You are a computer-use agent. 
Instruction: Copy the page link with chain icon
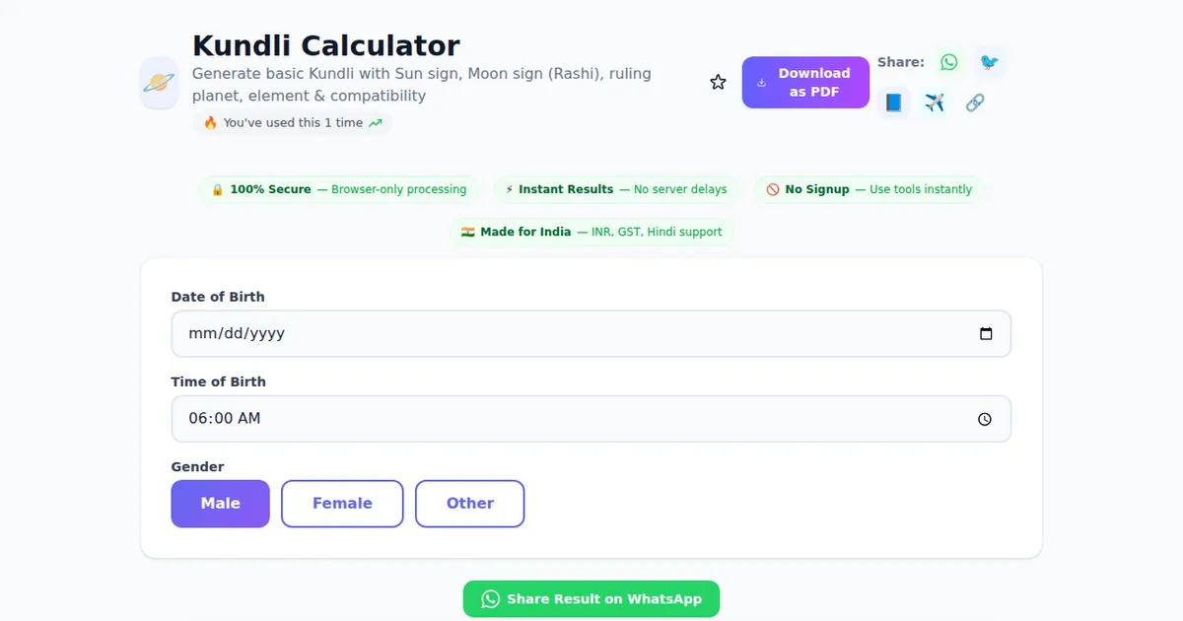click(975, 103)
